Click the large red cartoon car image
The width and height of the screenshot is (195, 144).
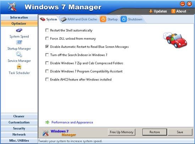(175, 40)
